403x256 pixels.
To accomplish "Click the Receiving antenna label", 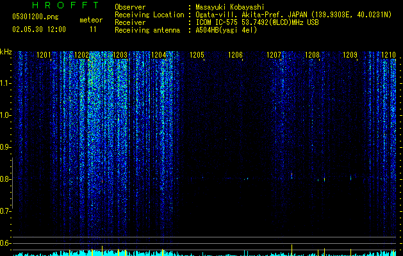I will point(147,30).
